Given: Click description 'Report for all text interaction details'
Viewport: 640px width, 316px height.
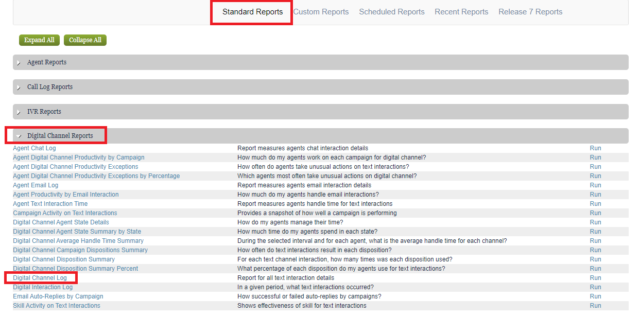Looking at the screenshot, I should [x=286, y=278].
